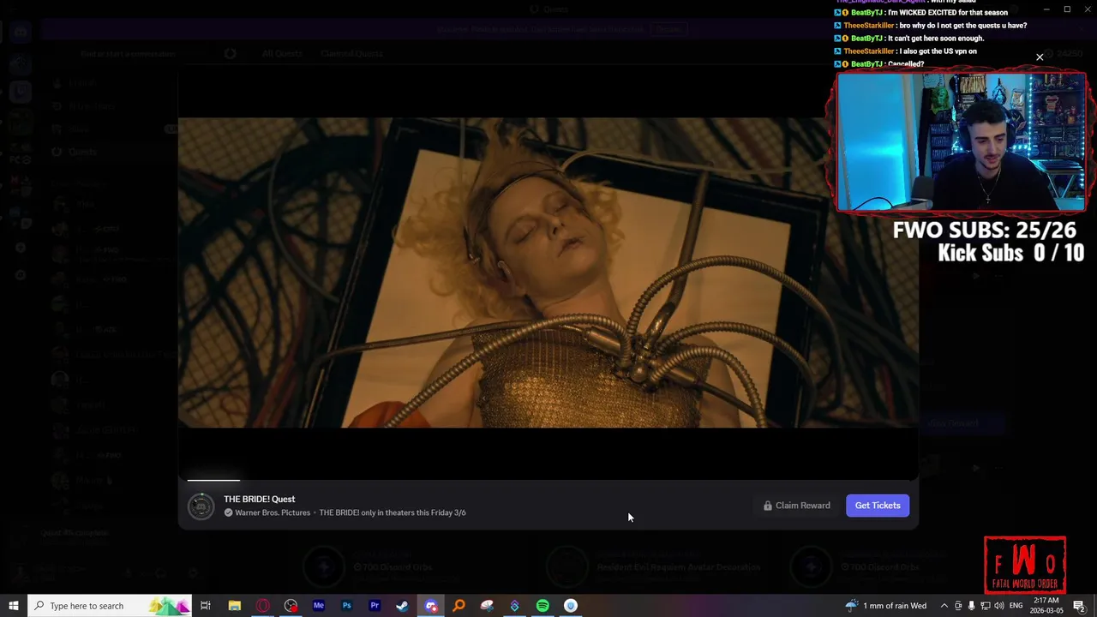Click Warner Bros. Pictures publisher name
Viewport: 1097px width, 617px height.
(273, 512)
